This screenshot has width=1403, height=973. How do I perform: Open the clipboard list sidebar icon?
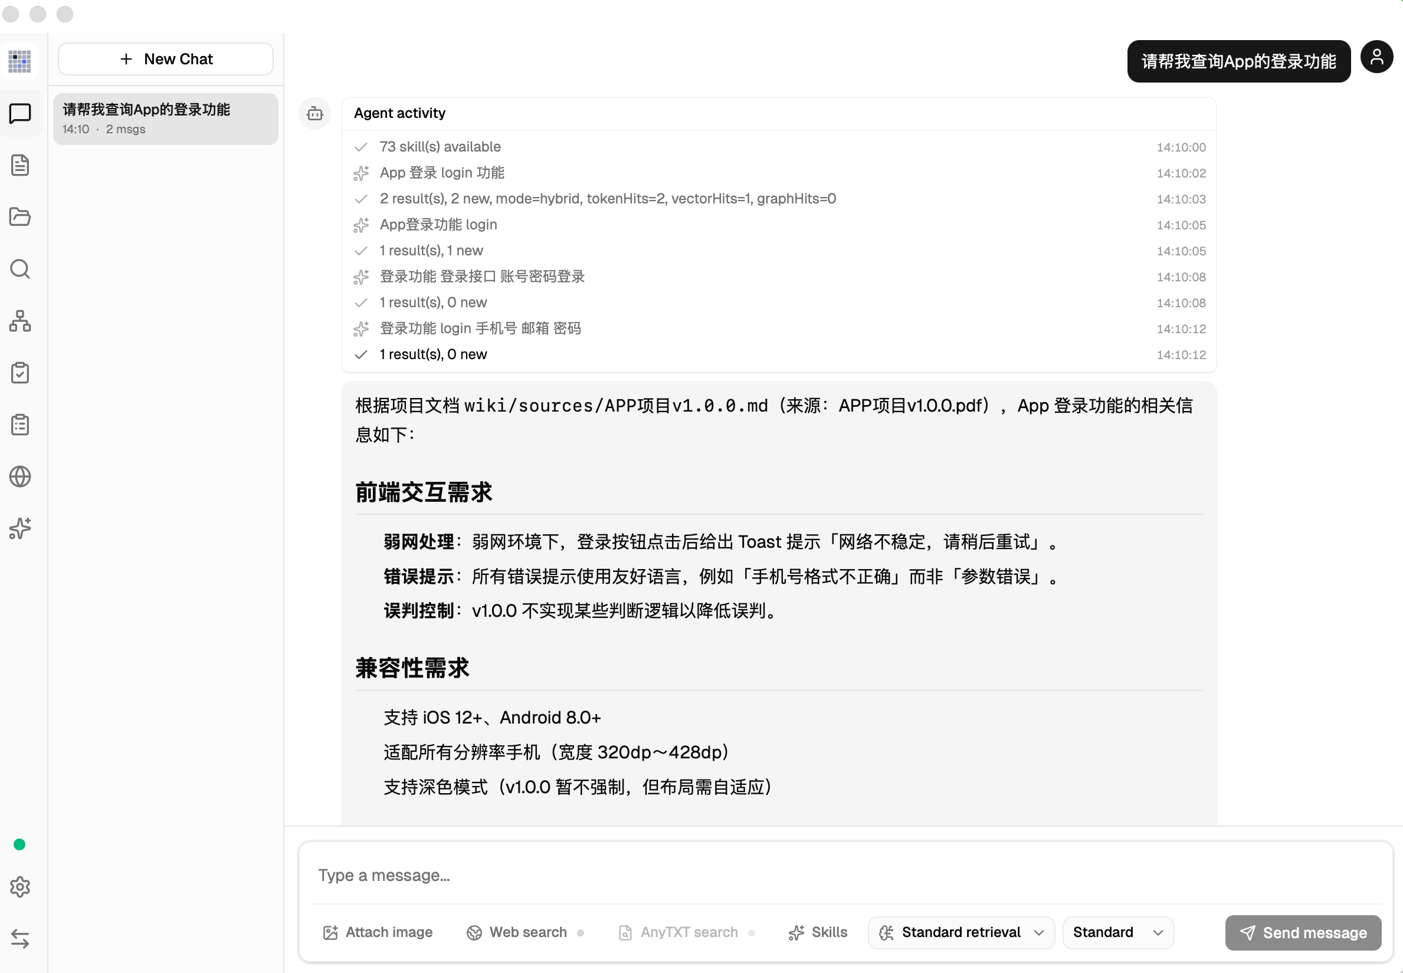20,425
